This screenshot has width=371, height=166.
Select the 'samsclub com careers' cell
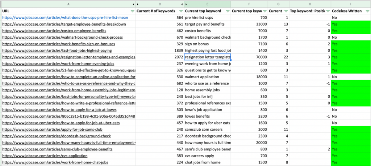[x=208, y=130]
